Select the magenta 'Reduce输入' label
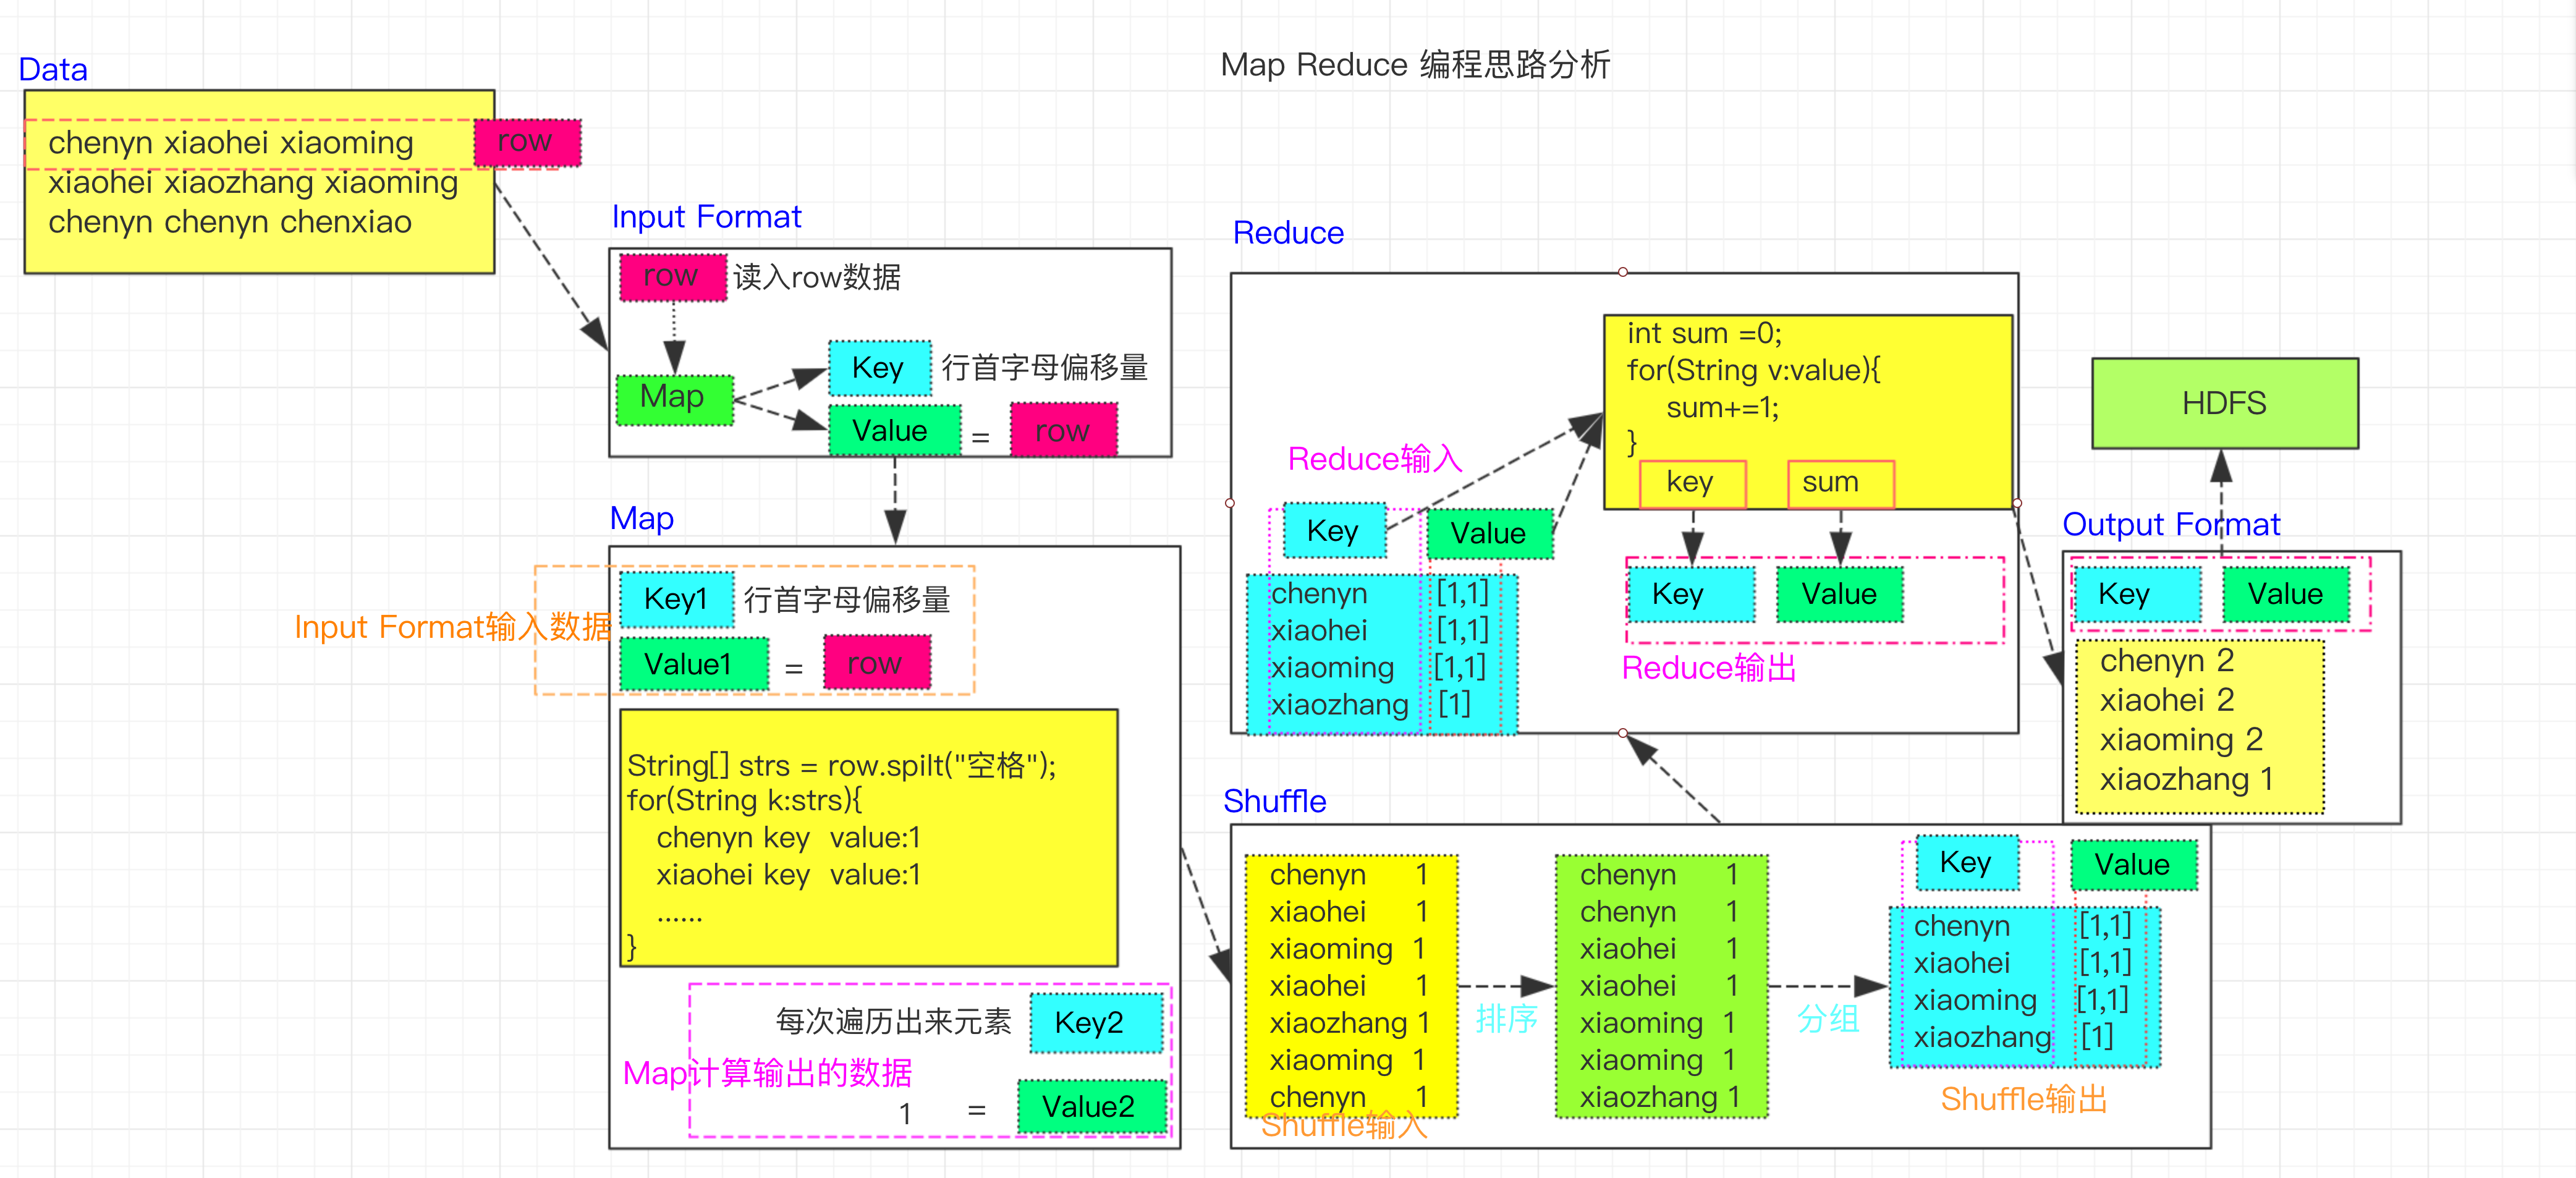Viewport: 2576px width, 1178px height. tap(1374, 459)
